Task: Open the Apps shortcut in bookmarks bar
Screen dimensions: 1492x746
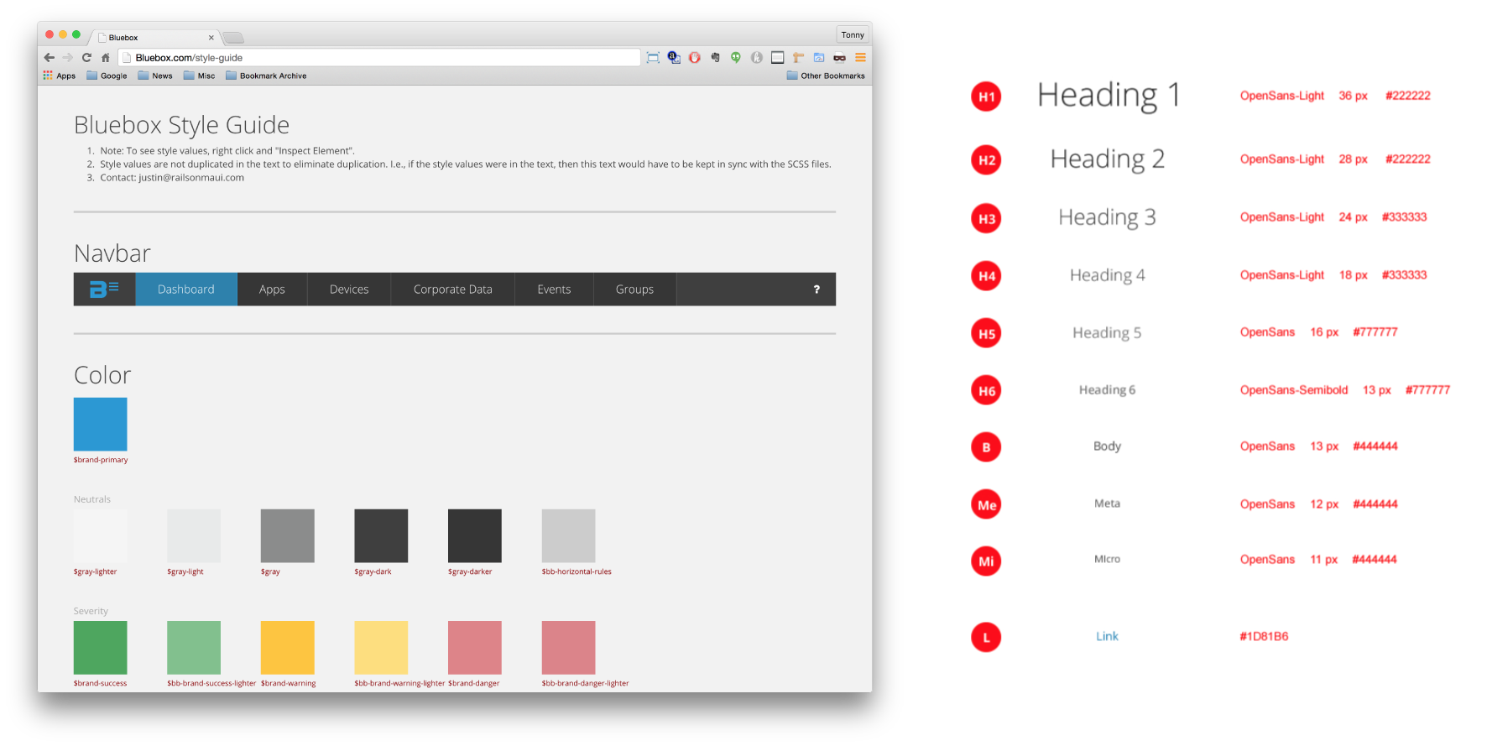Action: [60, 76]
